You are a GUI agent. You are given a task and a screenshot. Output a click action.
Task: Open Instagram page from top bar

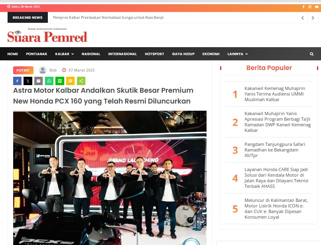pyautogui.click(x=310, y=7)
